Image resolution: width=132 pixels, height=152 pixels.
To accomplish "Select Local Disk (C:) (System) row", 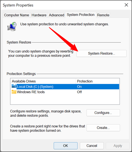I will click(x=65, y=87).
